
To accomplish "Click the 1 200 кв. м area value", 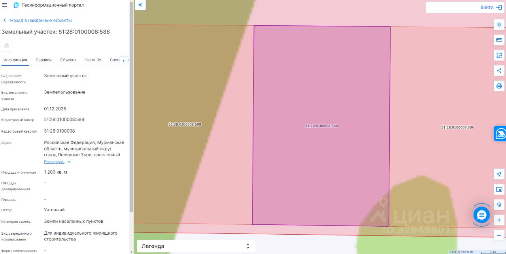I will pyautogui.click(x=56, y=172).
